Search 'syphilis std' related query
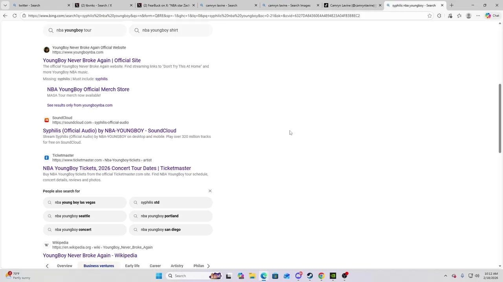The width and height of the screenshot is (503, 282). [171, 202]
